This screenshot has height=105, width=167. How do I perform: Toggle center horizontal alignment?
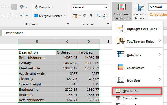(8, 16)
